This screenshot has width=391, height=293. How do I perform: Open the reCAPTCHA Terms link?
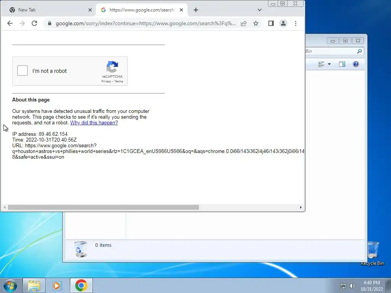pyautogui.click(x=119, y=81)
